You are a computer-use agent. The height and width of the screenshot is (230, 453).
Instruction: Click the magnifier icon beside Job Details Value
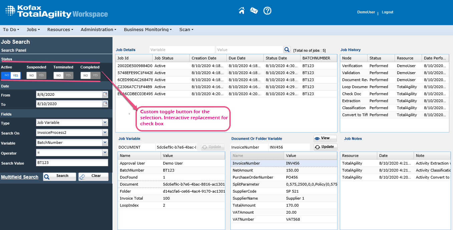pyautogui.click(x=287, y=50)
